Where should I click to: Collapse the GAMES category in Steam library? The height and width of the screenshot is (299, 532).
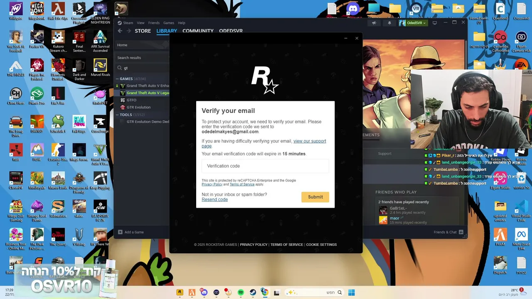point(118,78)
